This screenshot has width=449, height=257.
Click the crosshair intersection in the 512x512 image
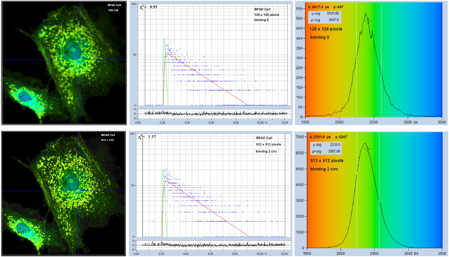pyautogui.click(x=79, y=191)
